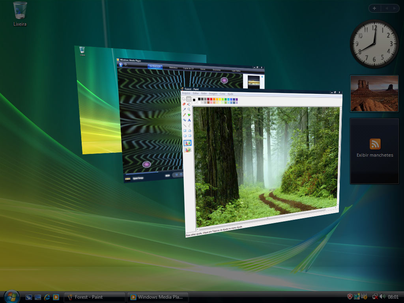Click the album art thumbnail in Media Player
Viewport: 404px width, 303px height.
254,81
